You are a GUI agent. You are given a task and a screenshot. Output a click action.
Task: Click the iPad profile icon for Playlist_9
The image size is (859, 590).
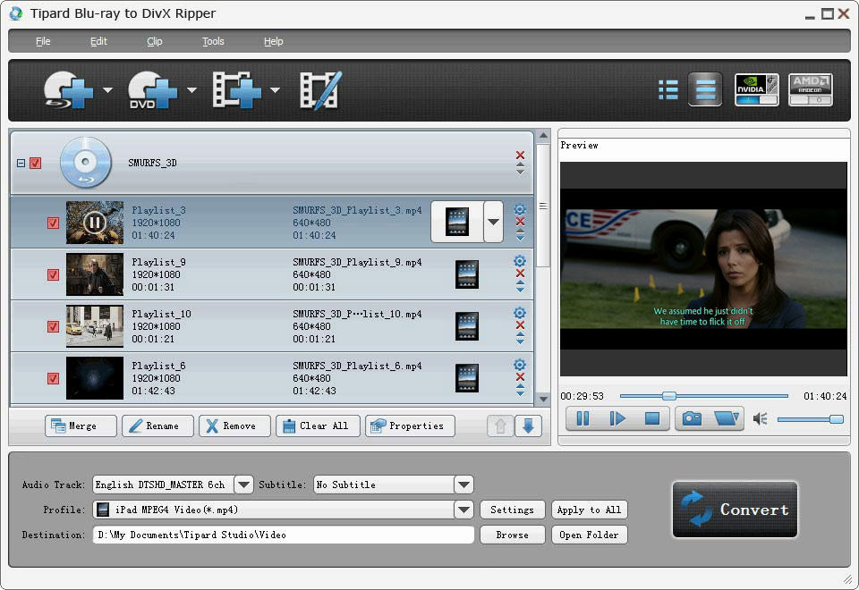tap(467, 274)
